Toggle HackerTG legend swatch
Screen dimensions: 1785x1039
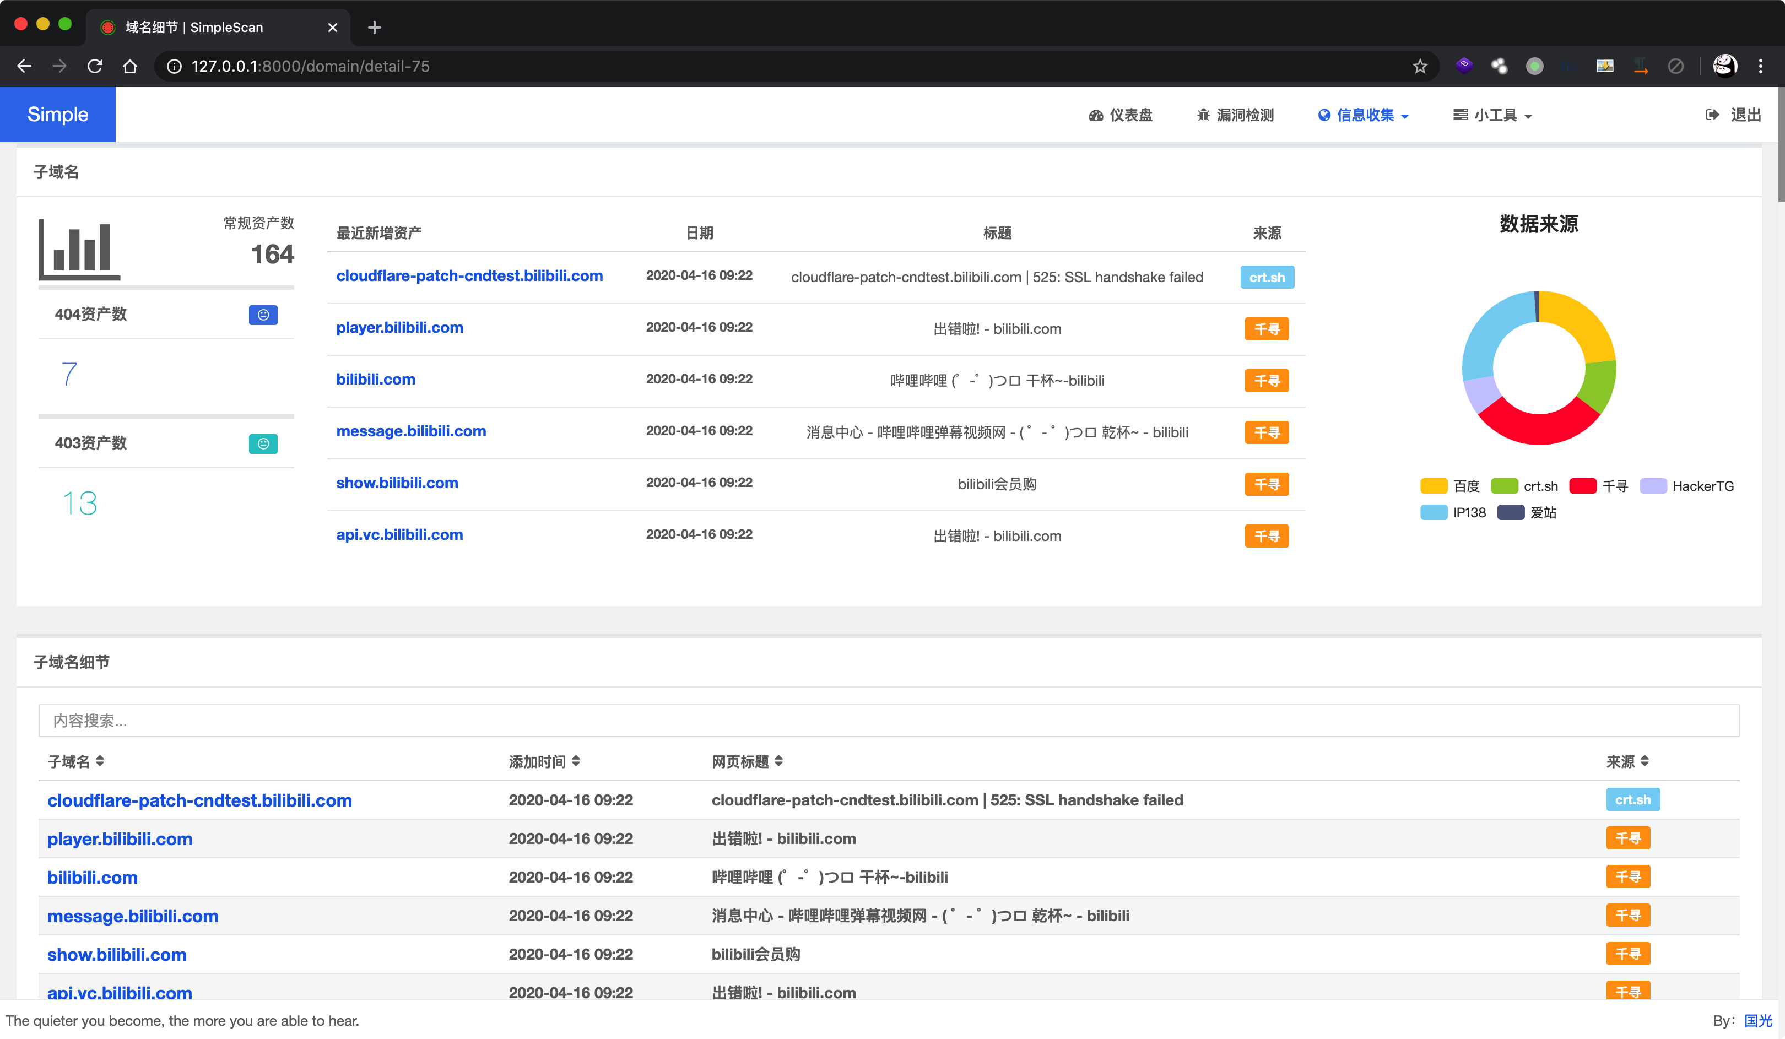point(1653,486)
